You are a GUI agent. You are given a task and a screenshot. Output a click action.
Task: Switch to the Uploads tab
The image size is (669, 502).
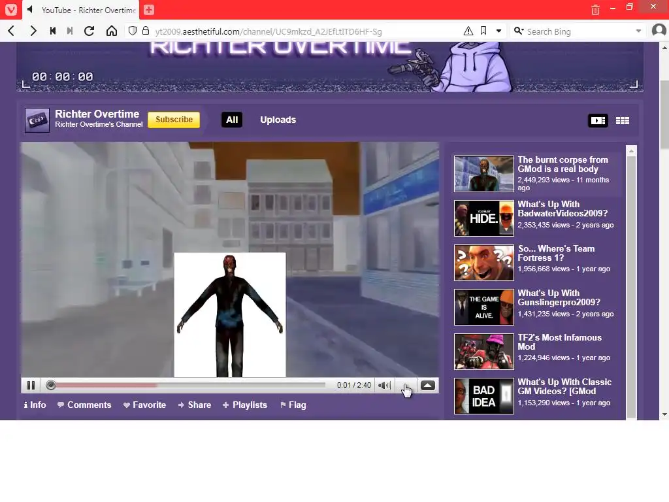[x=278, y=120]
